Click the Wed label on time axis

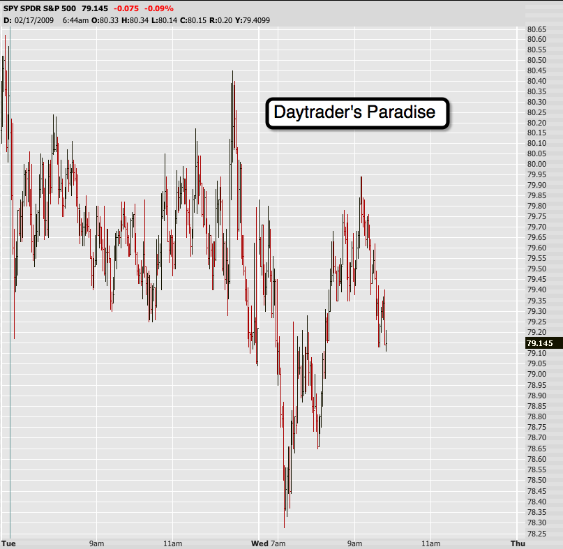[260, 543]
